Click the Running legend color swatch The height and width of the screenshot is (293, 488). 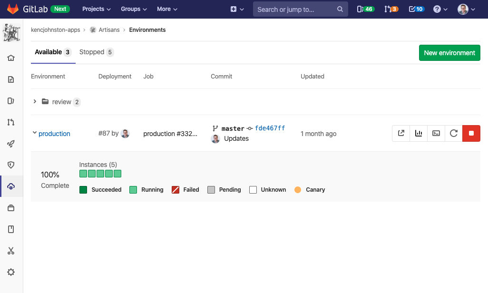tap(133, 190)
